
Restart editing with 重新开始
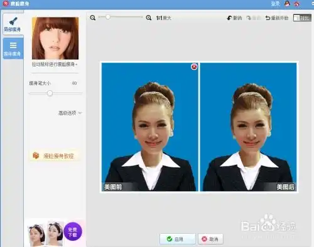277,18
